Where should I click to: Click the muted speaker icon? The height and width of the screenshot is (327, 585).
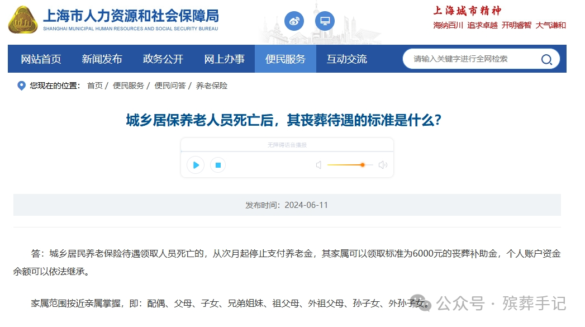(x=318, y=164)
